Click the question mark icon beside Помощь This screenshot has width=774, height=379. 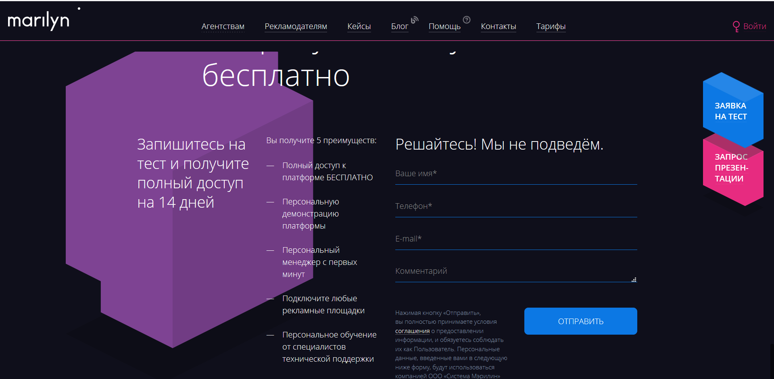[467, 20]
